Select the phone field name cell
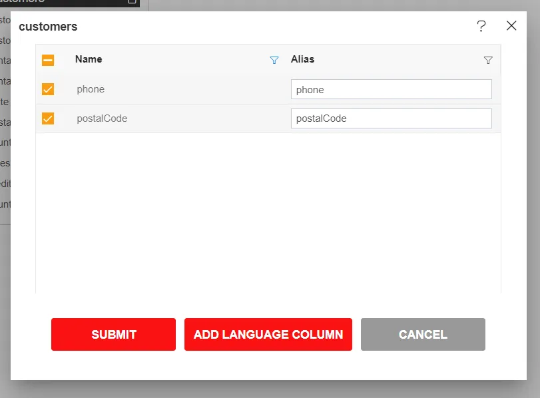Screen dimensions: 540x398 [x=91, y=89]
